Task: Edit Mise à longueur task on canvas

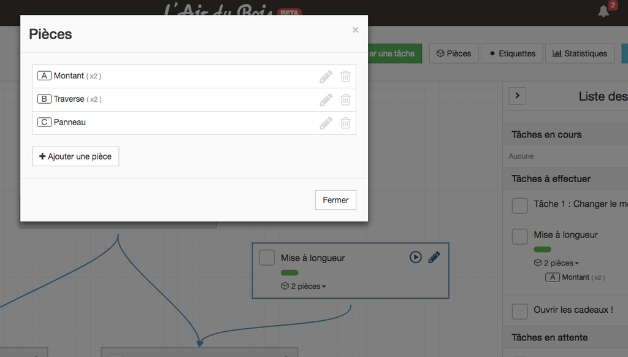Action: point(434,257)
